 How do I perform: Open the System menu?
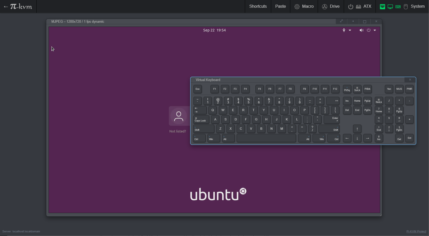tap(402, 6)
